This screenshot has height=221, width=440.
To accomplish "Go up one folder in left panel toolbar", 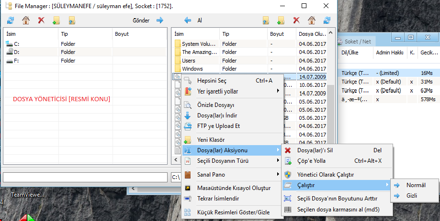I will tap(72, 20).
